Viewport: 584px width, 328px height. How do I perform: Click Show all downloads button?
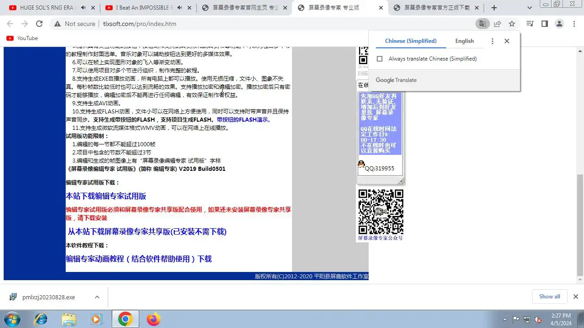click(549, 297)
